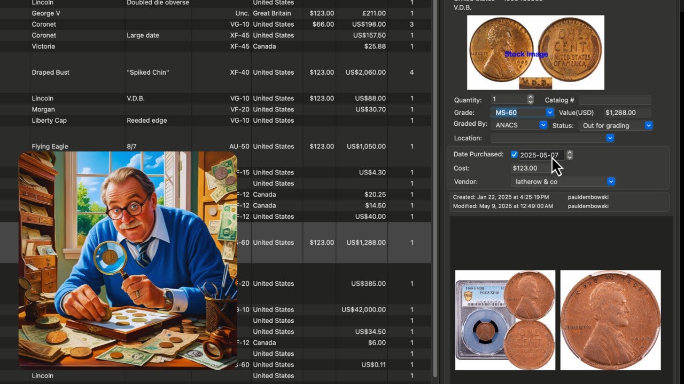684x384 pixels.
Task: Click the US$1,050.00 value cell
Action: pos(366,146)
